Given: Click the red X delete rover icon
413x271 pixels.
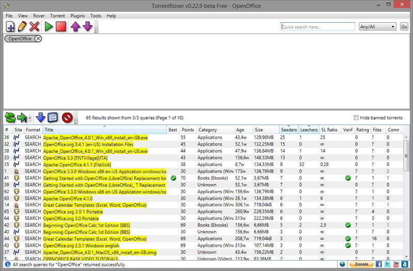Looking at the screenshot, I should click(34, 27).
